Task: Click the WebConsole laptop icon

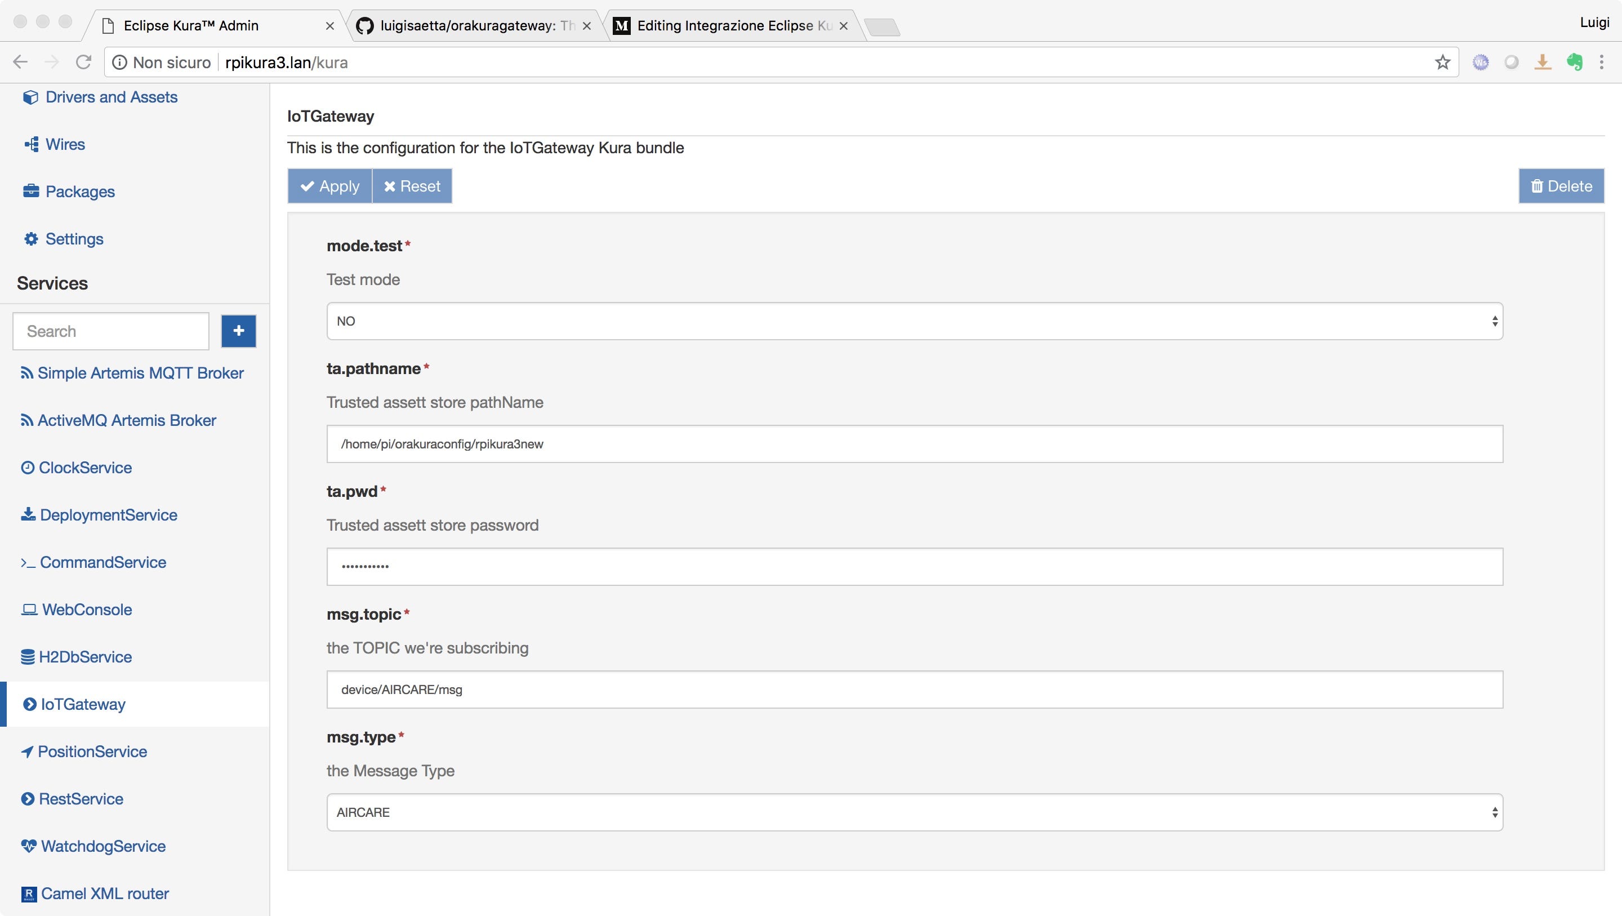Action: coord(29,610)
